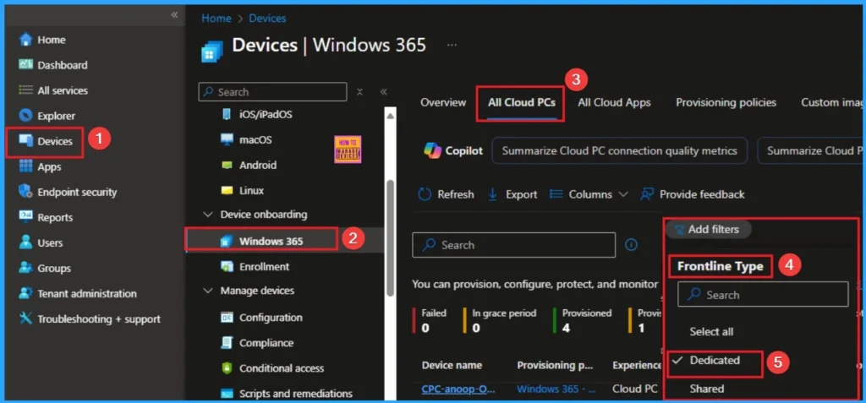
Task: Click the Provide feedback icon
Action: tap(647, 194)
